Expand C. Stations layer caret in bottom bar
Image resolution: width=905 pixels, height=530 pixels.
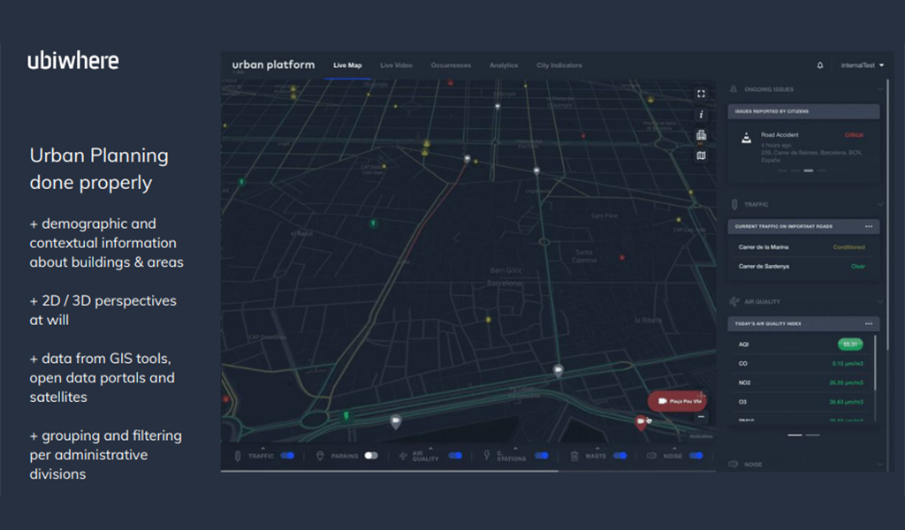click(x=515, y=448)
